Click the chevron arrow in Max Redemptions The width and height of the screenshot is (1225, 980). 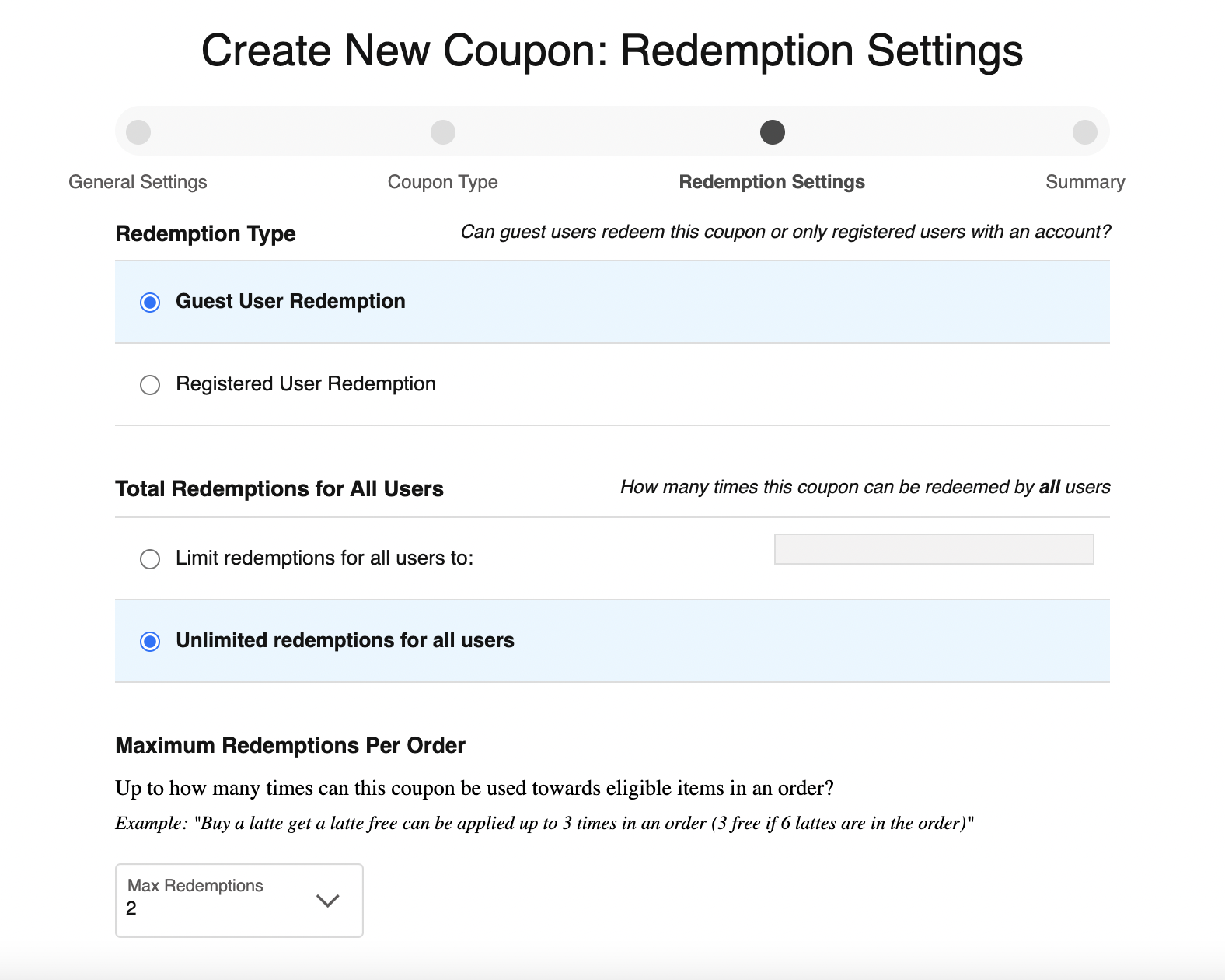point(328,901)
